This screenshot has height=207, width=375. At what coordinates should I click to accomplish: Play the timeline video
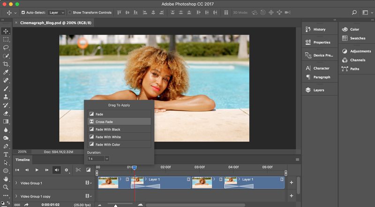[x=37, y=170]
